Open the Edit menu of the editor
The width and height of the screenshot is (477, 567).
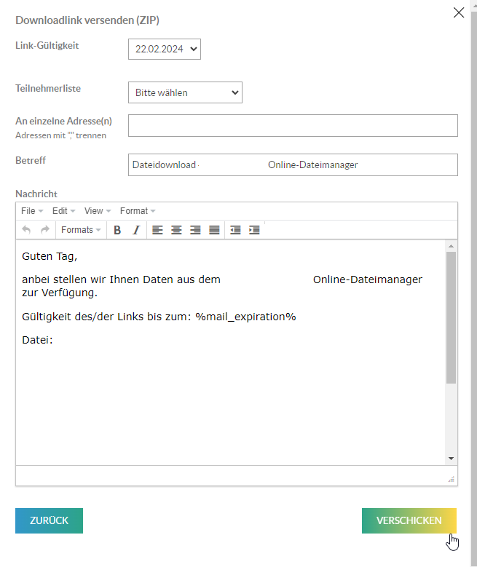click(x=63, y=211)
